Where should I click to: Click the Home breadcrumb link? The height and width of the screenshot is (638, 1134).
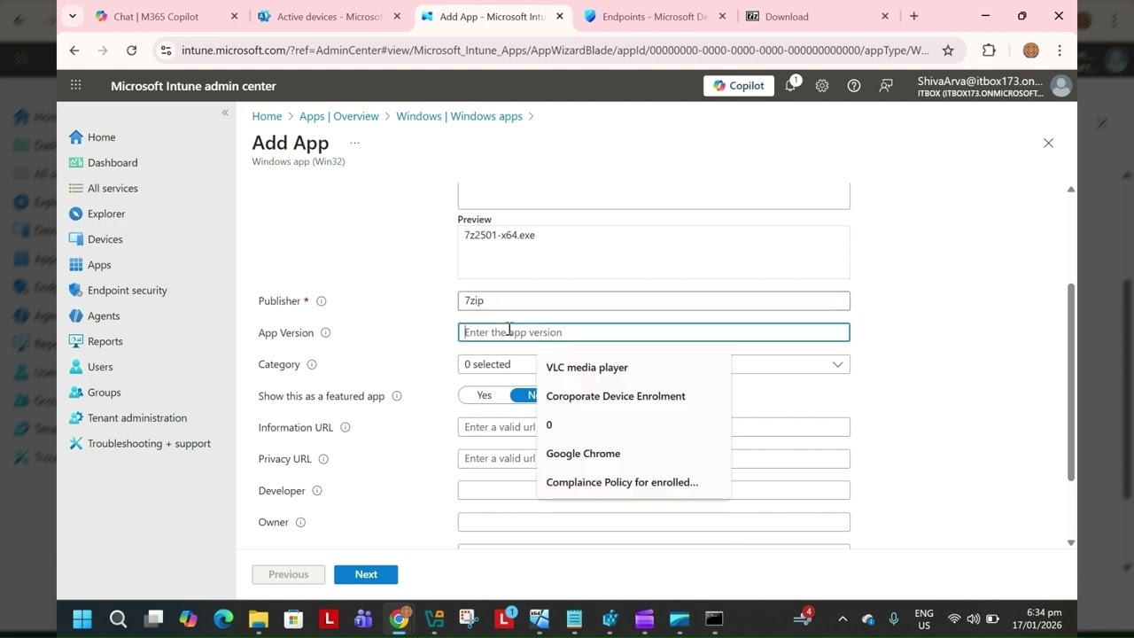(x=267, y=116)
